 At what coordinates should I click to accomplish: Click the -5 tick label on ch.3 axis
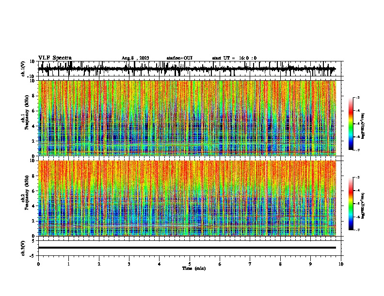(32, 256)
